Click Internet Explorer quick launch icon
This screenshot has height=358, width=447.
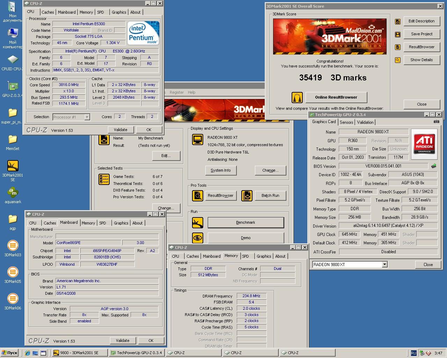pos(28,353)
